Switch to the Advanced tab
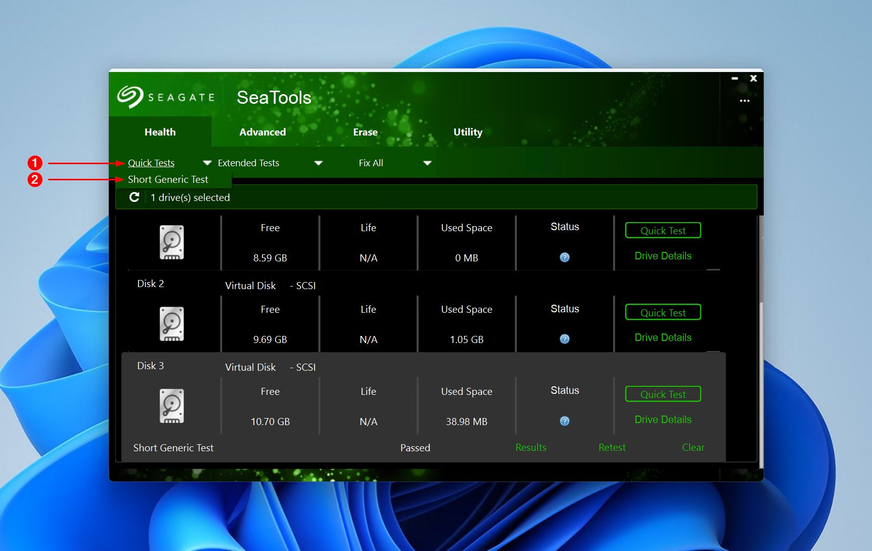The width and height of the screenshot is (872, 551). (262, 132)
